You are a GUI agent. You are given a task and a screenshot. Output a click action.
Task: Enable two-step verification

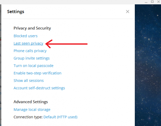(x=37, y=73)
